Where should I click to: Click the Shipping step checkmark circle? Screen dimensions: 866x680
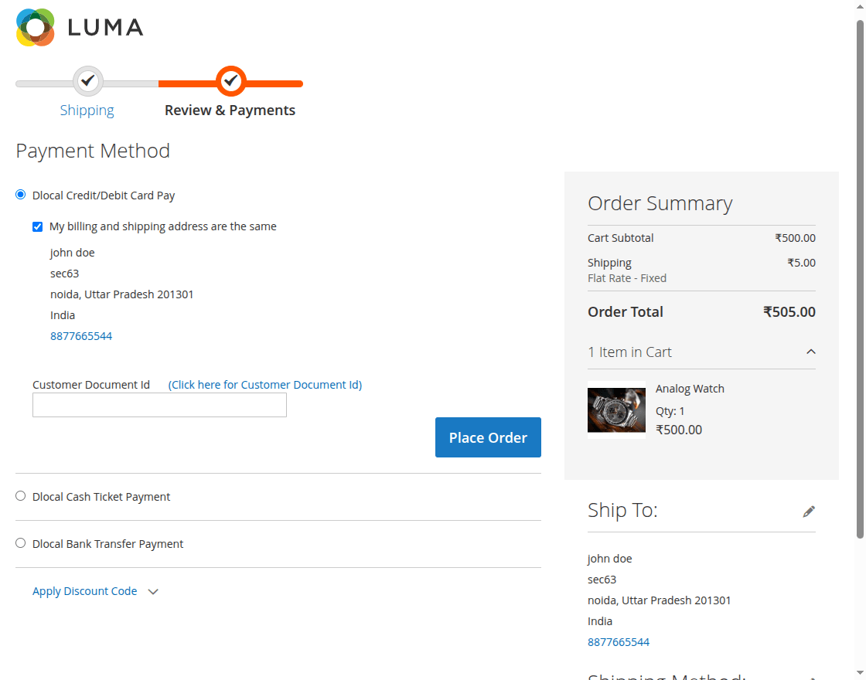[88, 80]
